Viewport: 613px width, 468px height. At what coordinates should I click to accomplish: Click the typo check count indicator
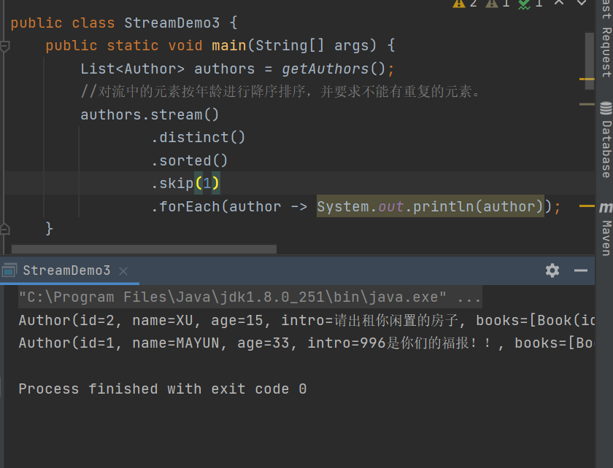[x=530, y=4]
